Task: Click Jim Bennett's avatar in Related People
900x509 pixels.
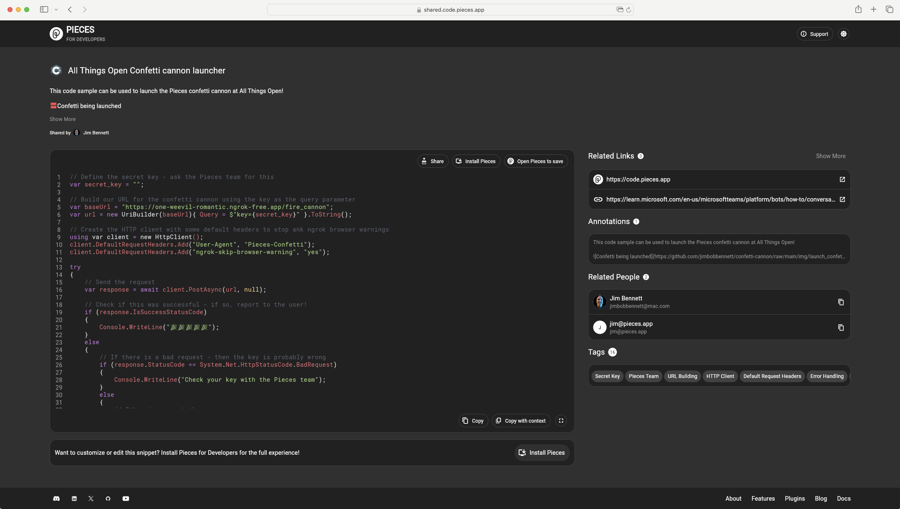Action: pyautogui.click(x=600, y=302)
